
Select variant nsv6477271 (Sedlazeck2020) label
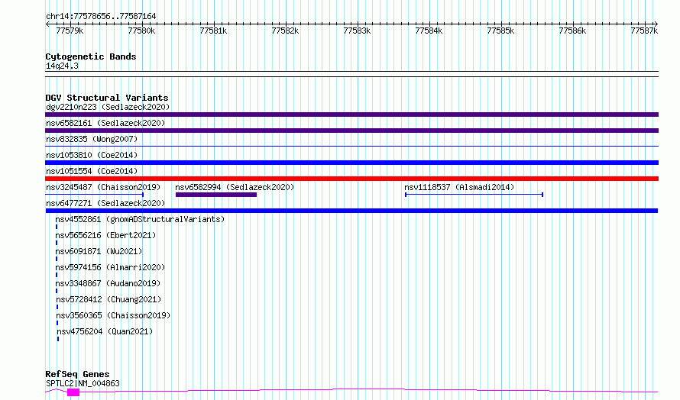click(x=105, y=203)
